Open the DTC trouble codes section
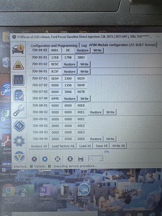 (18, 65)
